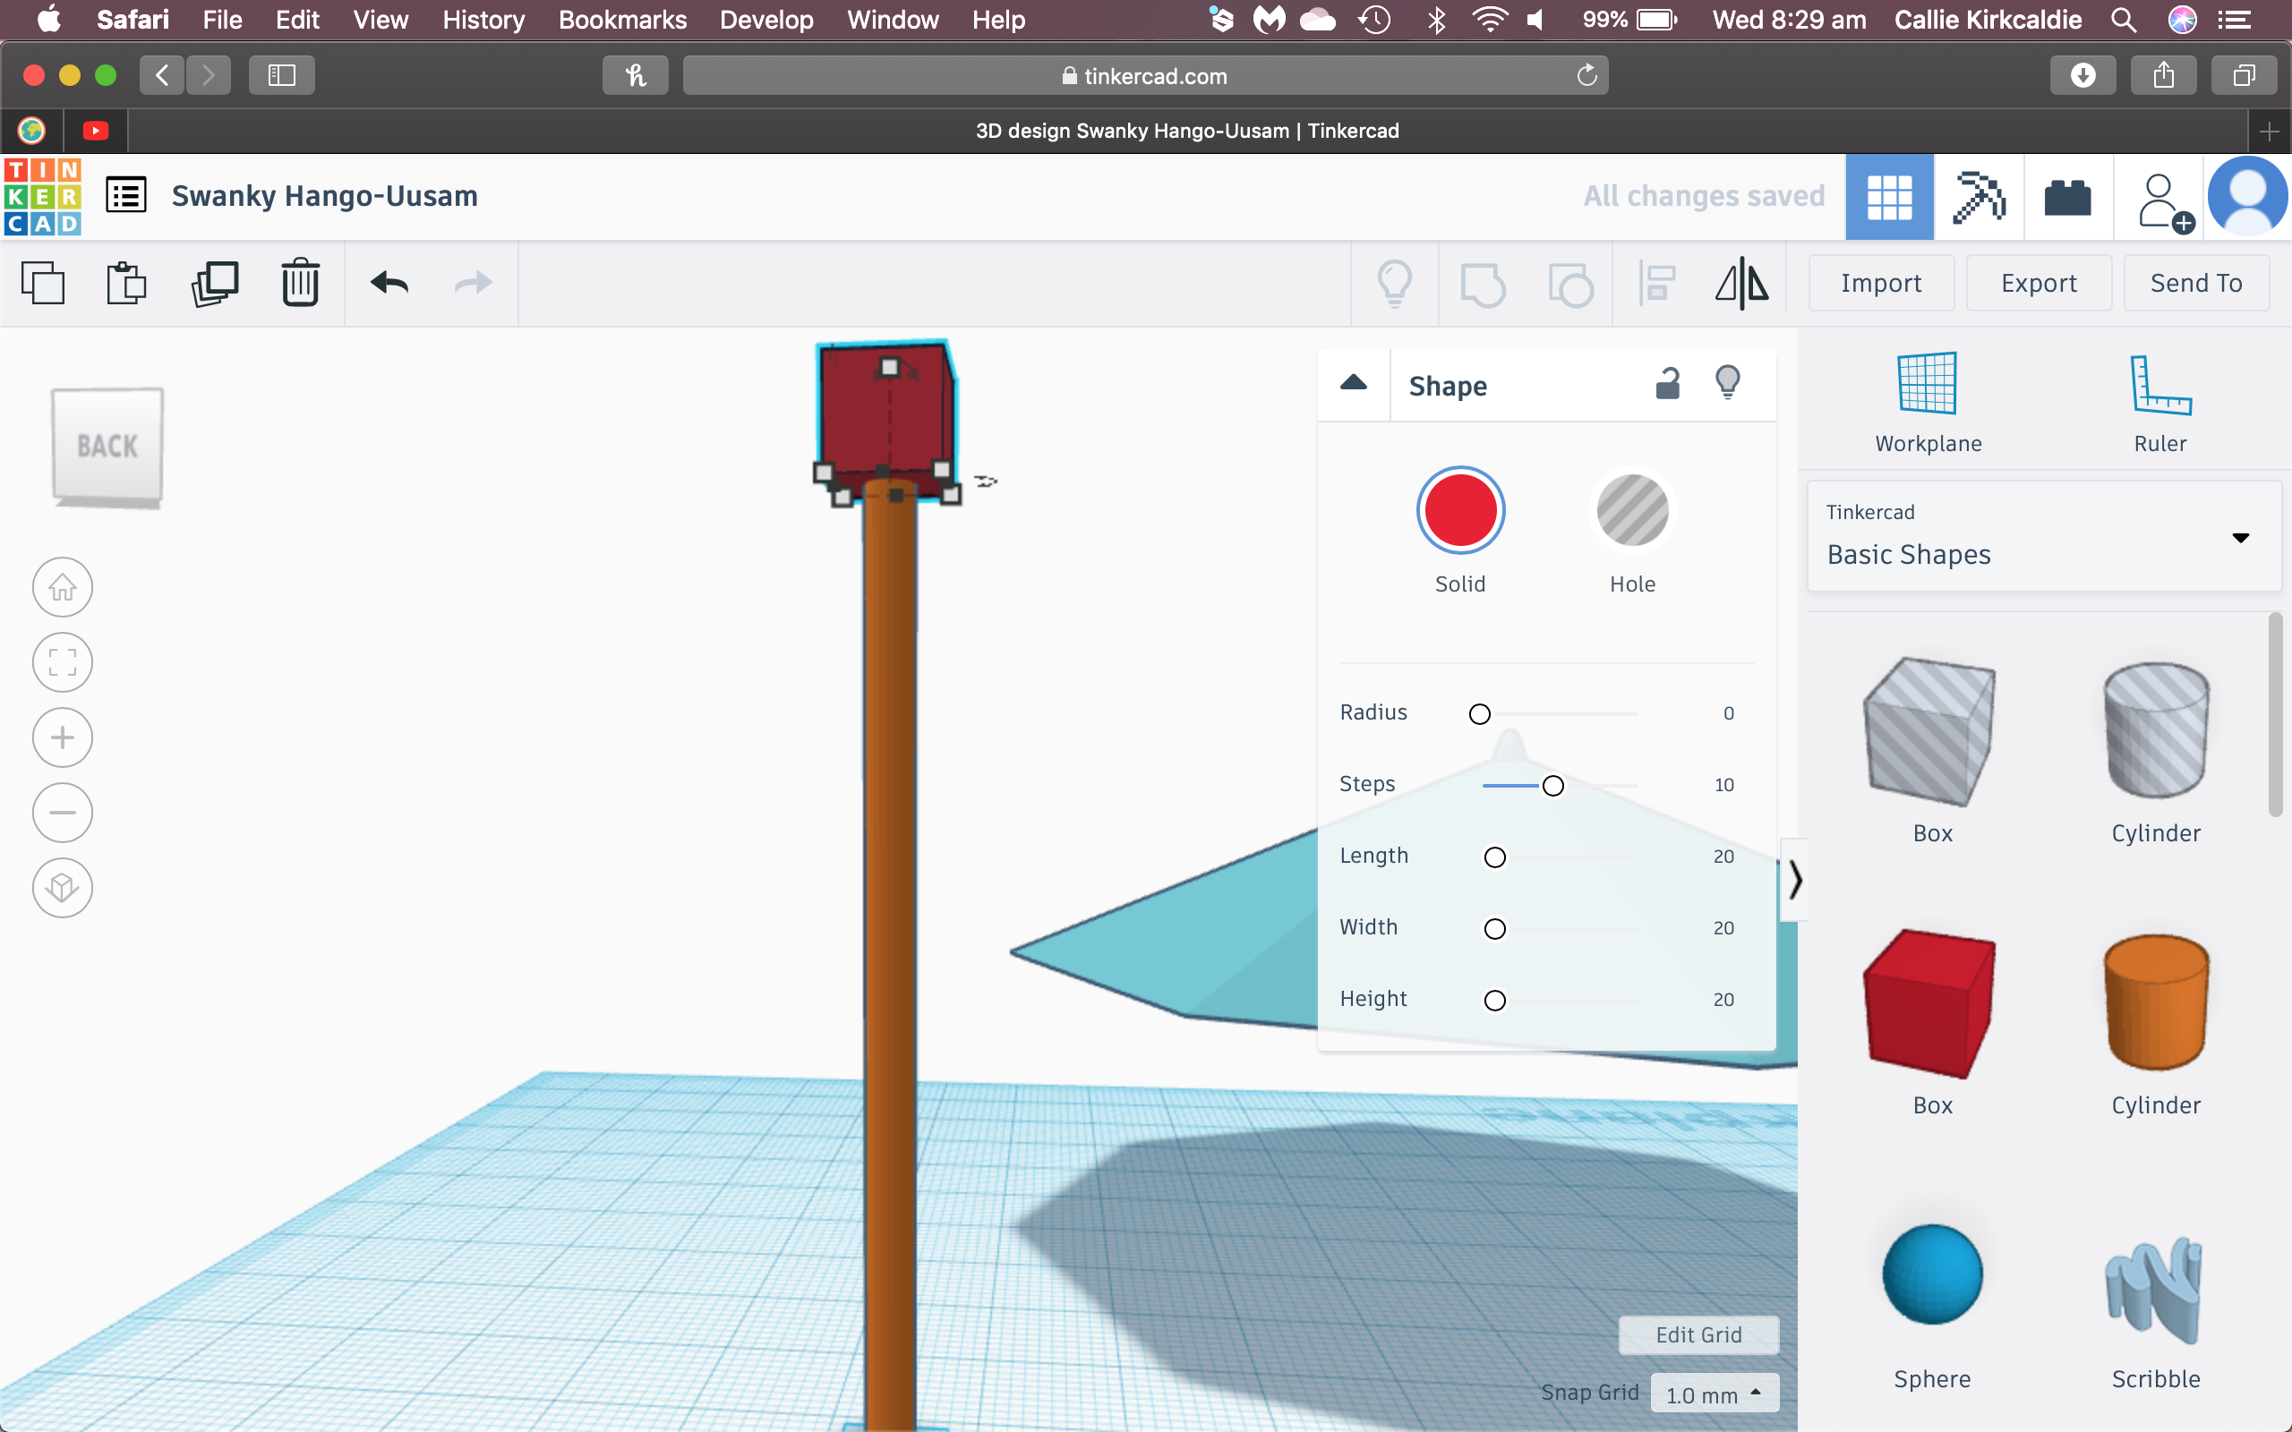Zoom in with plus button
The width and height of the screenshot is (2292, 1432).
(63, 737)
